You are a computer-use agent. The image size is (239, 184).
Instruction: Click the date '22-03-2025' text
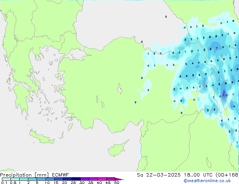pyautogui.click(x=163, y=175)
